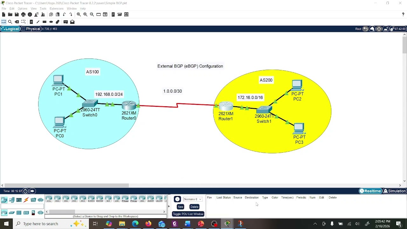Select the 2621XM router from device list
This screenshot has width=407, height=229.
[x=159, y=199]
